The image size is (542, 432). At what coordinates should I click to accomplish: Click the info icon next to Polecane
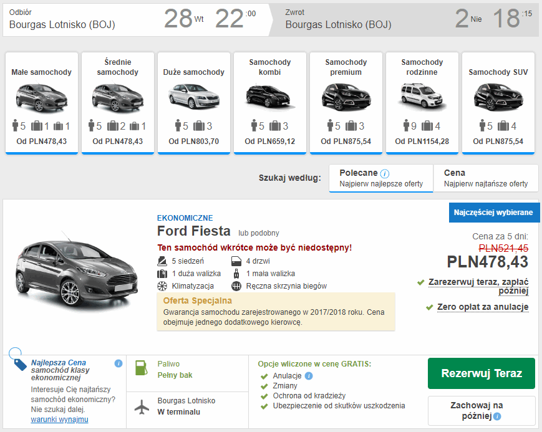385,173
